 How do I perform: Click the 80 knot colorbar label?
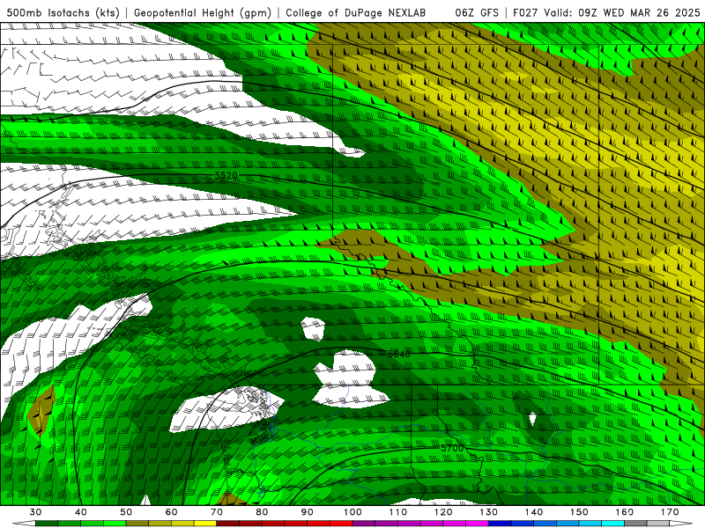click(262, 512)
